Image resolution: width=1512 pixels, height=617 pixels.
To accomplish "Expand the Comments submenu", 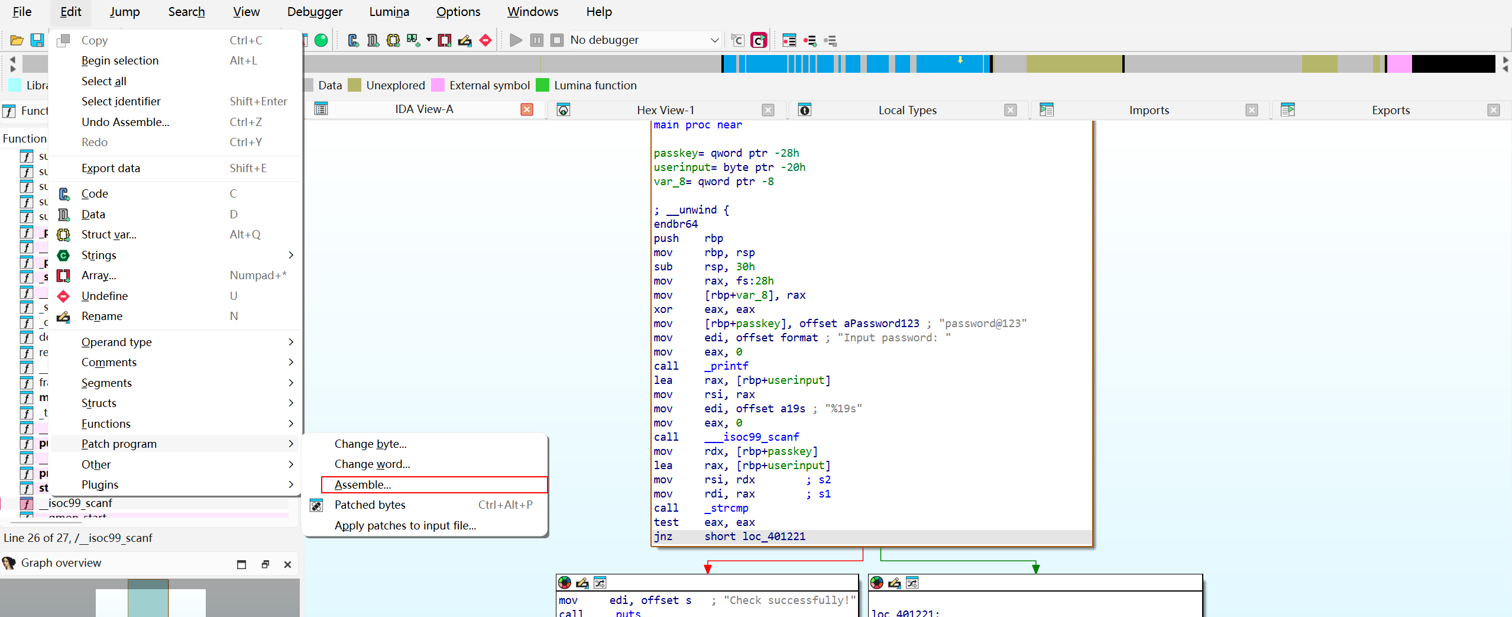I will tap(291, 362).
